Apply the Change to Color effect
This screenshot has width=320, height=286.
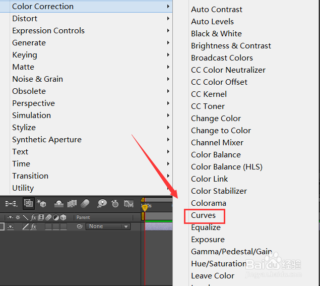tap(221, 131)
